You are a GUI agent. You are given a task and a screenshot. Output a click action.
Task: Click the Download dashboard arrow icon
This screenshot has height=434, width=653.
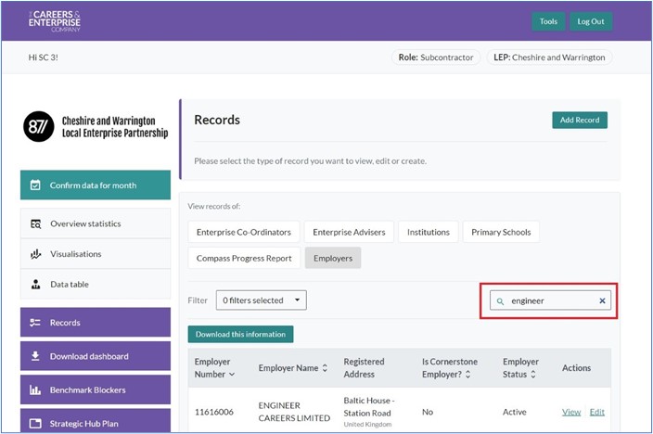[35, 356]
